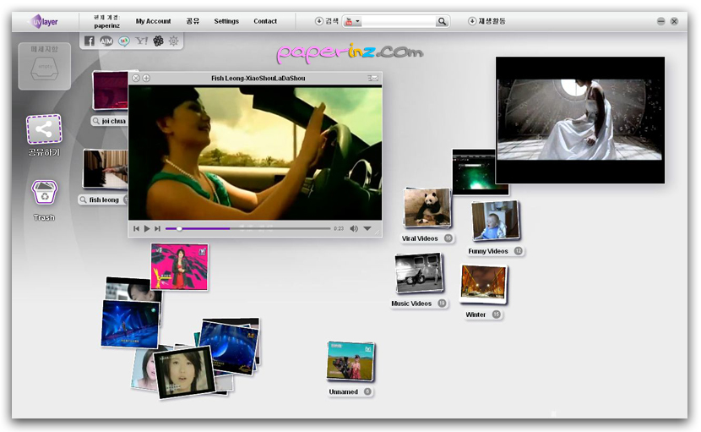Screen dimensions: 701x432
Task: Click the smiling sun icon
Action: [x=173, y=41]
